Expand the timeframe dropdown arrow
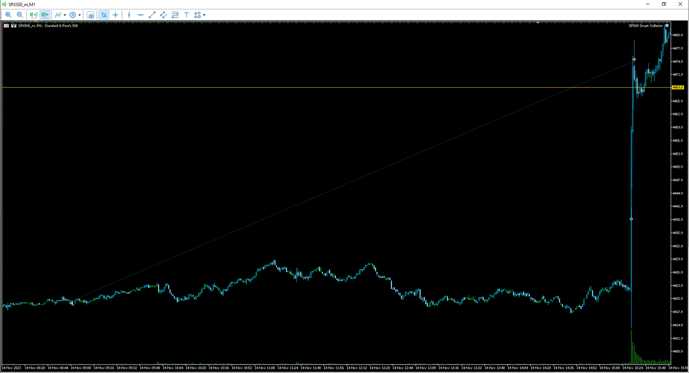Image resolution: width=689 pixels, height=373 pixels. pos(80,15)
